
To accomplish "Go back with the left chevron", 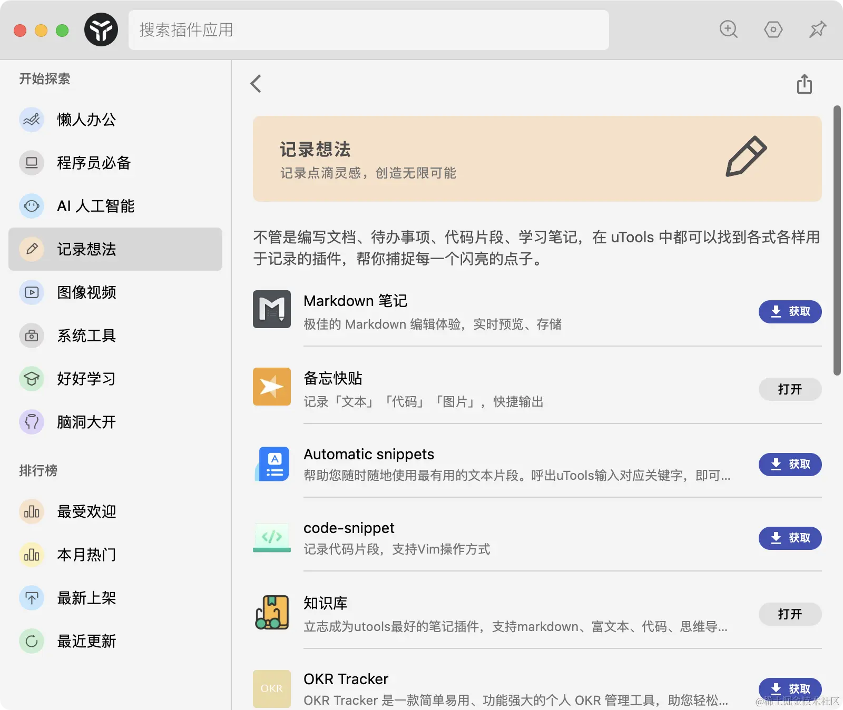I will pyautogui.click(x=256, y=84).
